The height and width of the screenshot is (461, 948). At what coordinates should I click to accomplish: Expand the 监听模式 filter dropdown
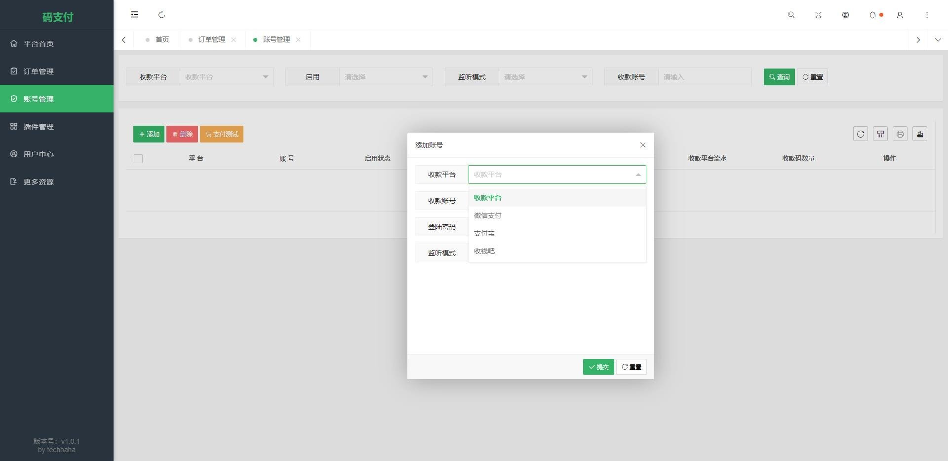point(545,77)
